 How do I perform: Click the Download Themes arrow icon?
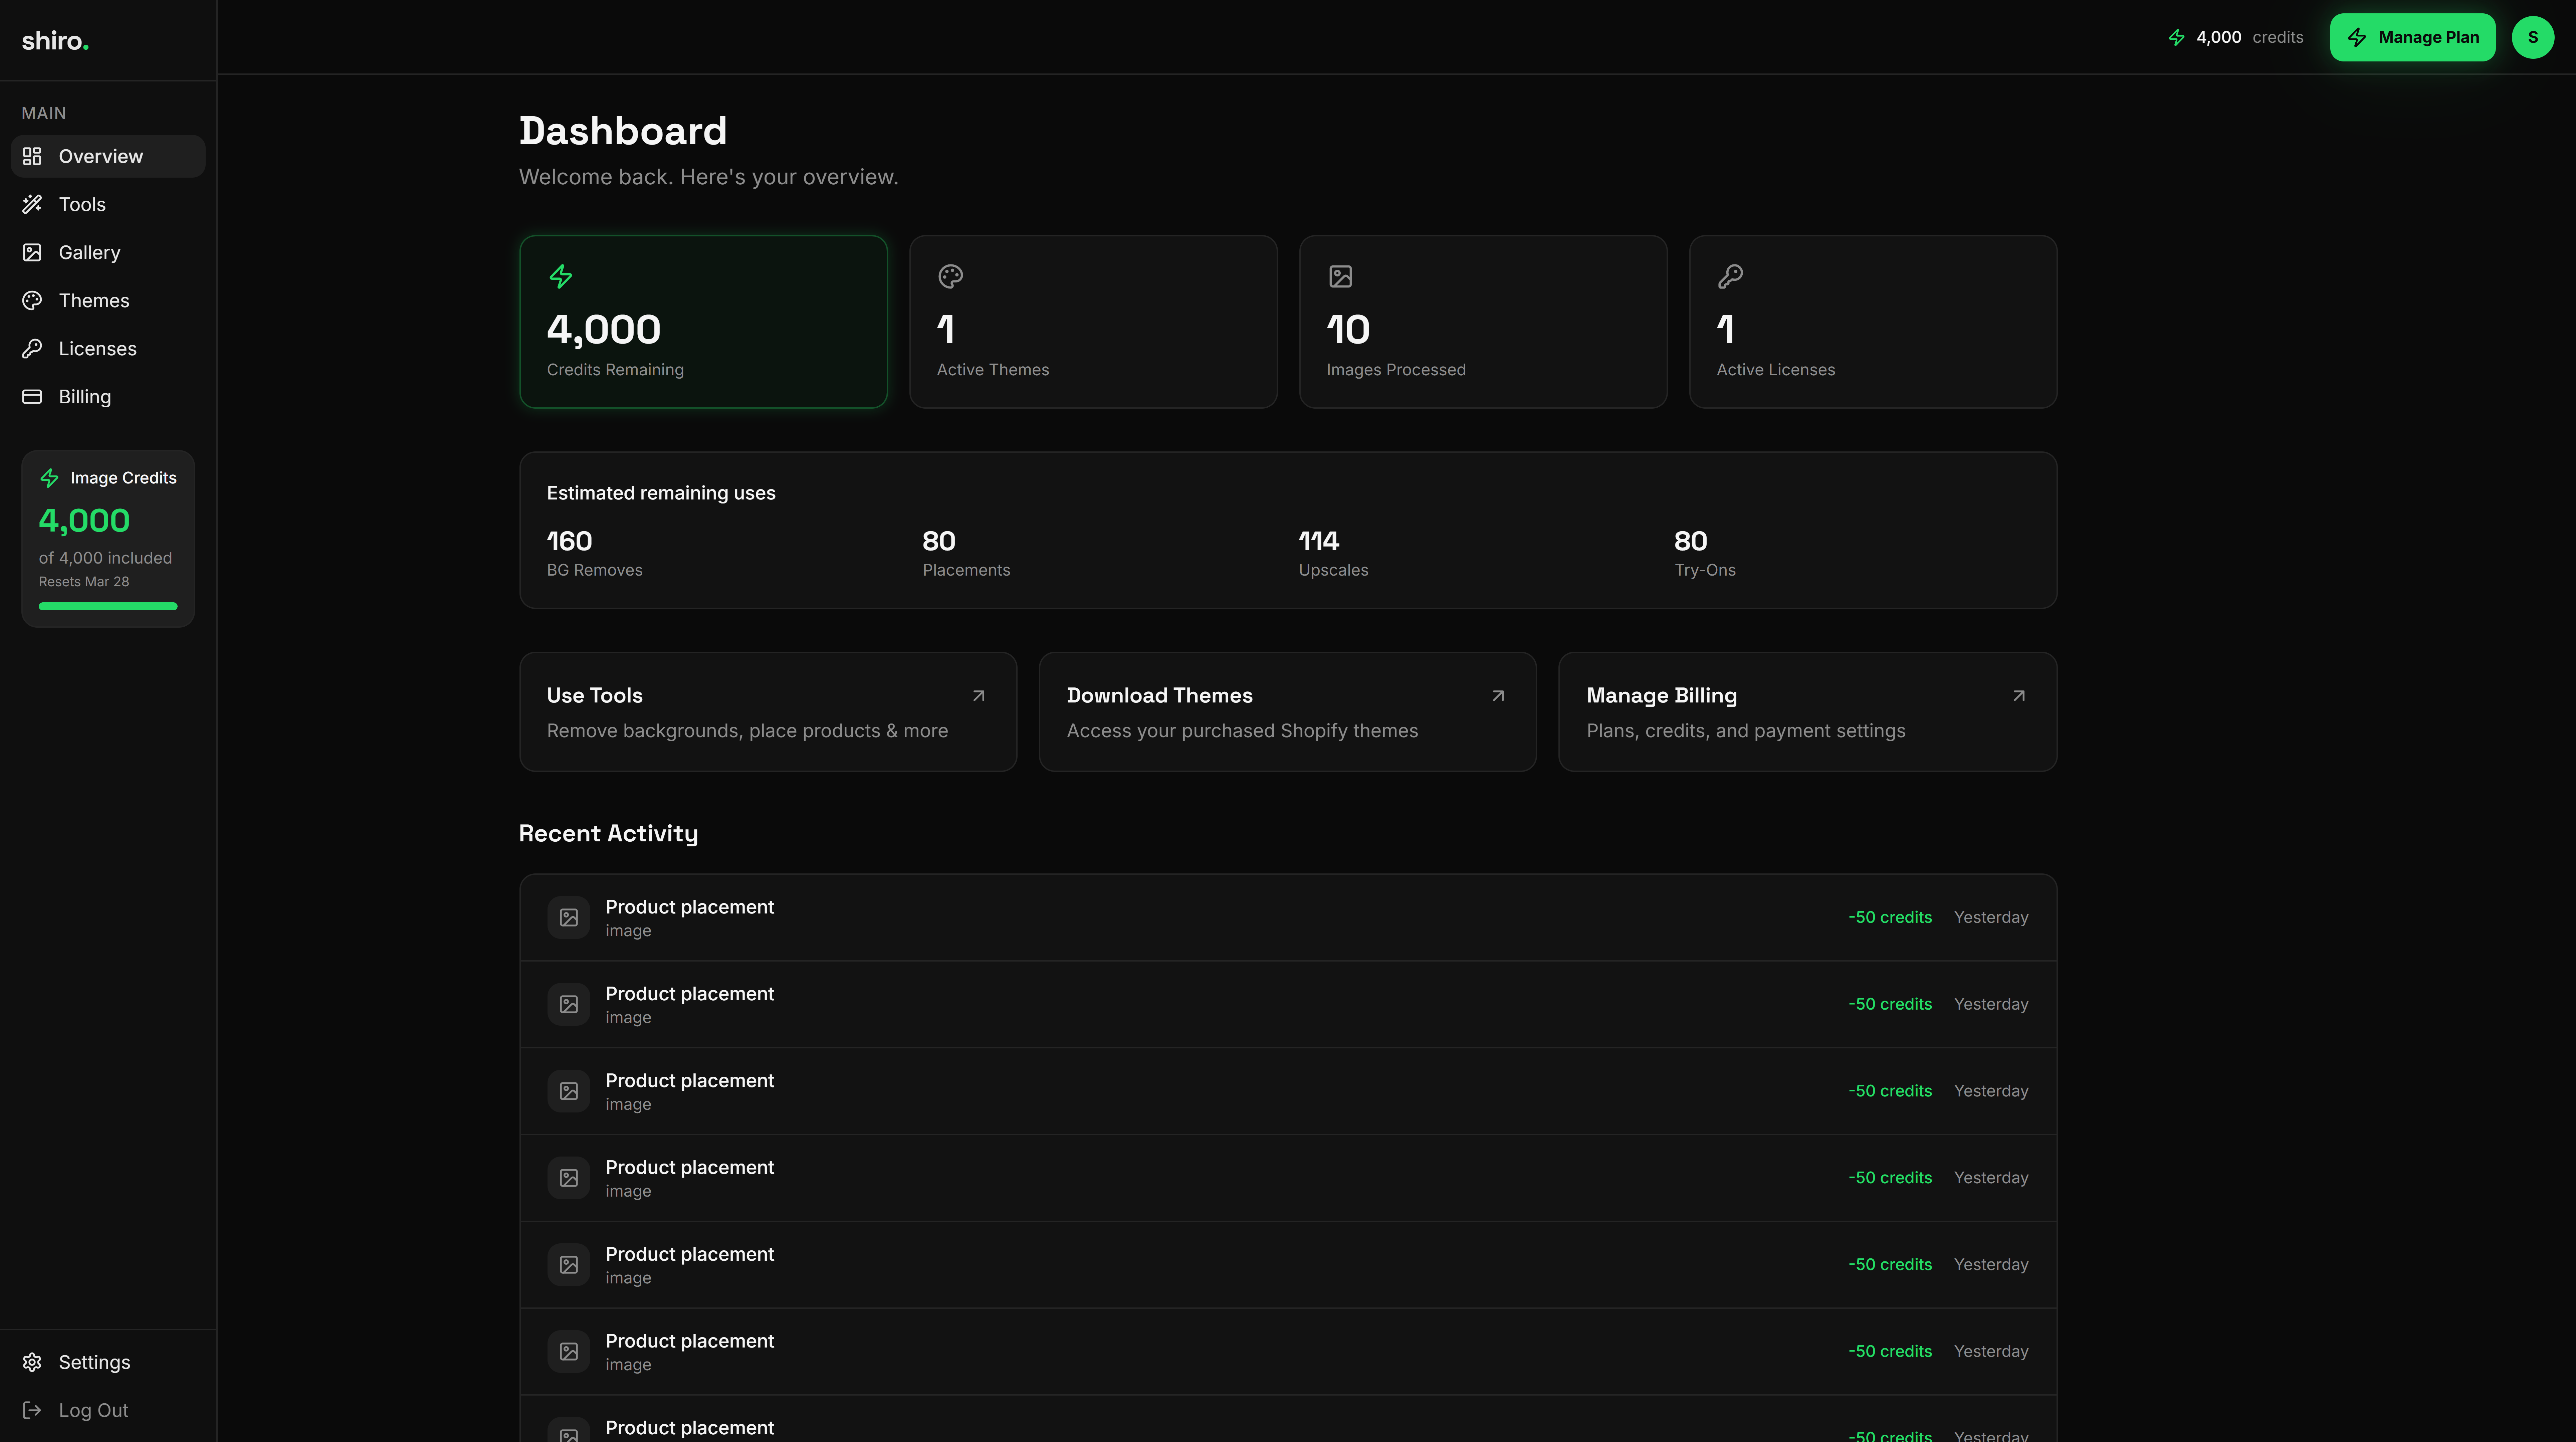(1497, 695)
